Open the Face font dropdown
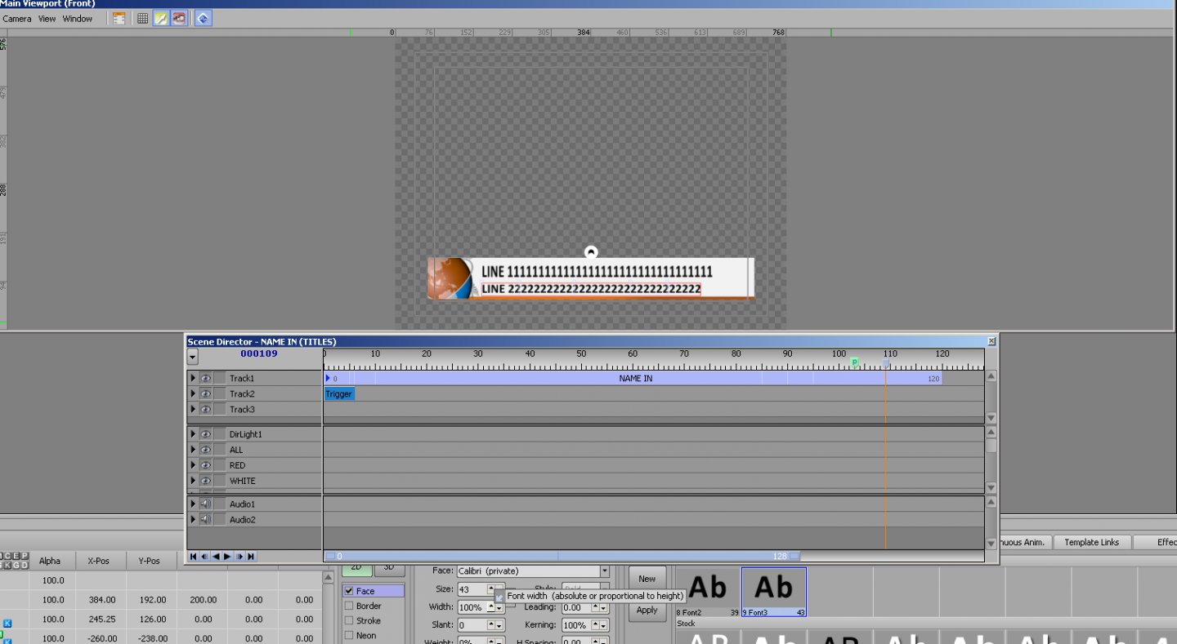The image size is (1177, 644). pyautogui.click(x=605, y=571)
